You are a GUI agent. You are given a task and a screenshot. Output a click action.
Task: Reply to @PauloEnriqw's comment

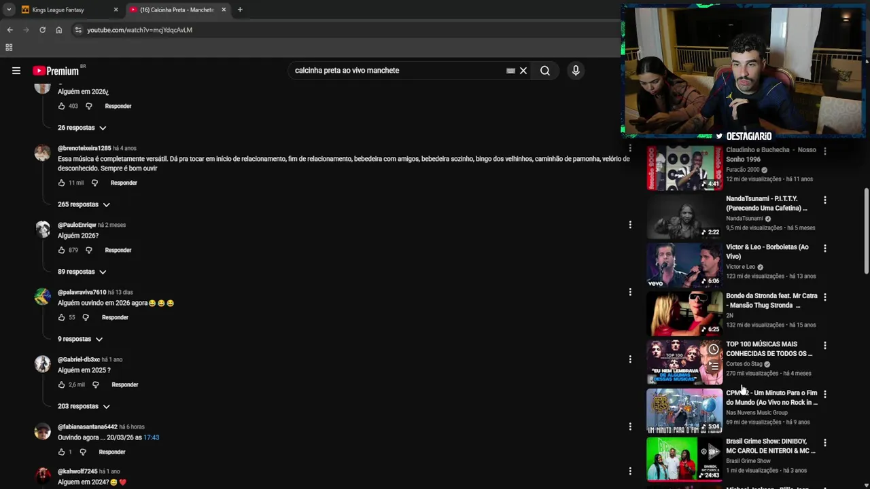118,250
